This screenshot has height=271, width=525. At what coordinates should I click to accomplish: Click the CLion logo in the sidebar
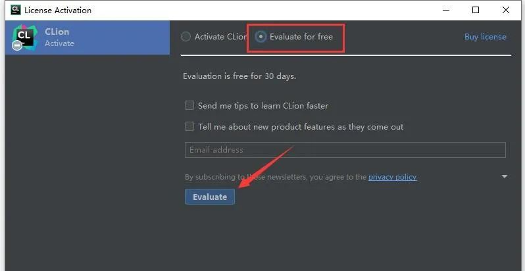click(x=26, y=37)
